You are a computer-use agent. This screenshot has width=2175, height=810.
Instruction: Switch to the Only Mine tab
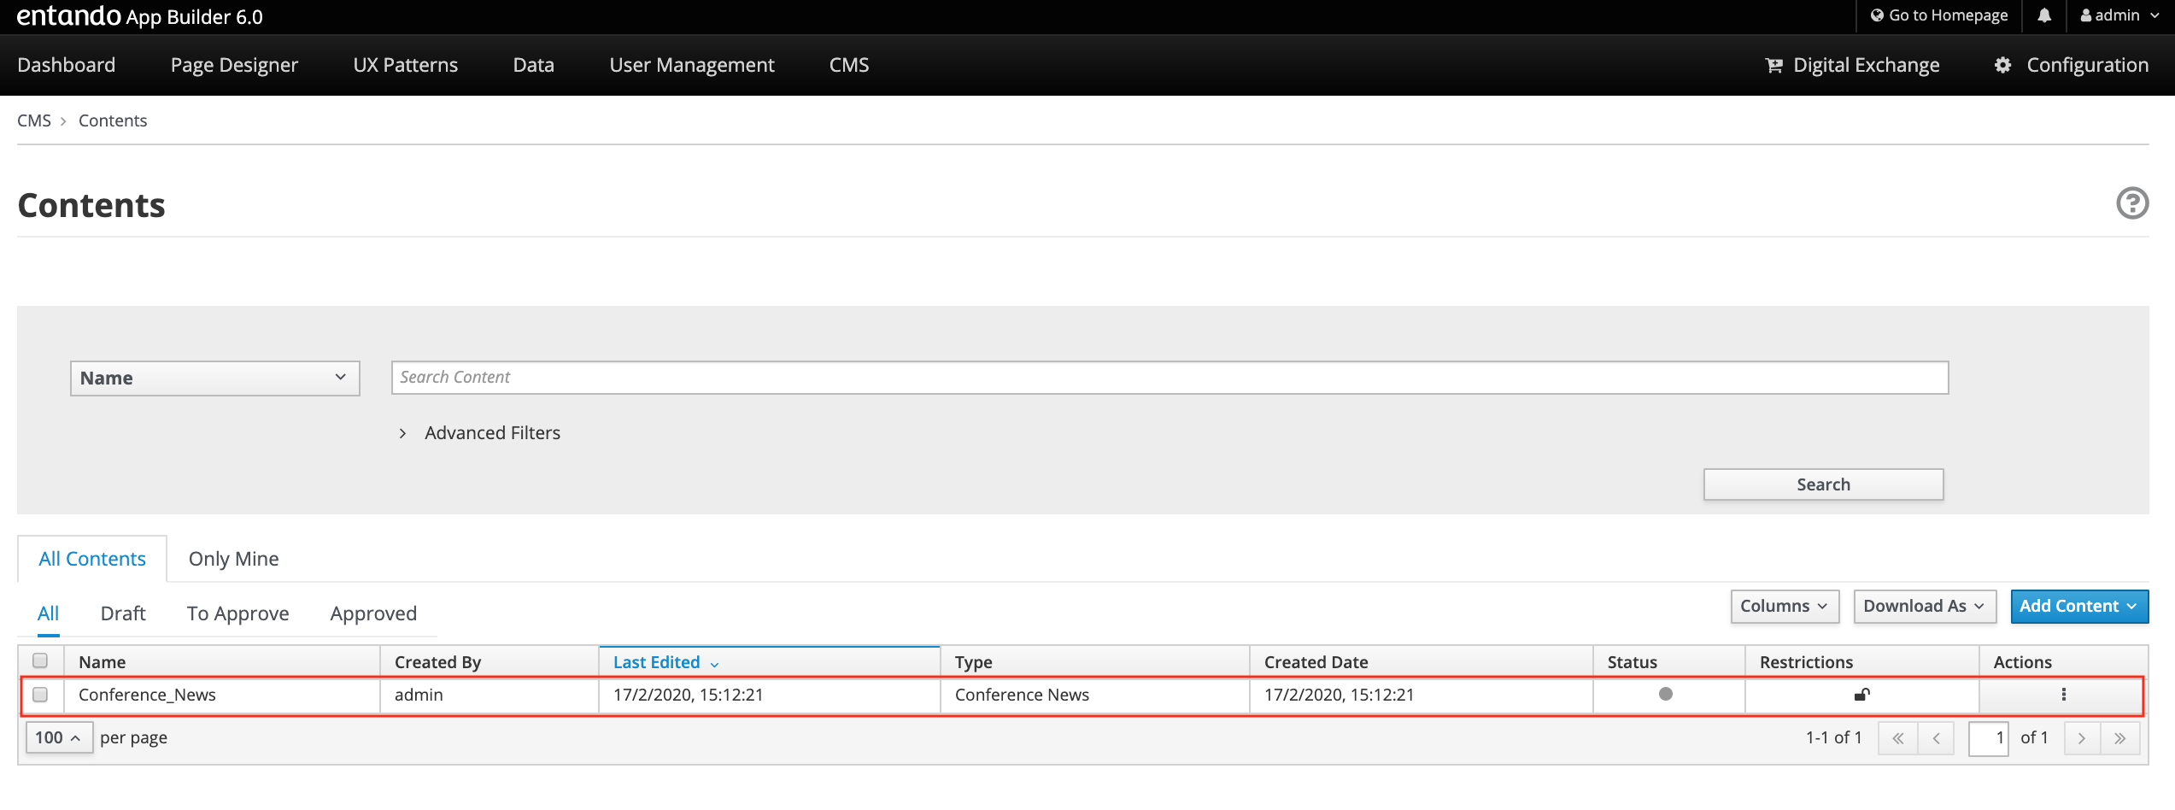(x=233, y=559)
